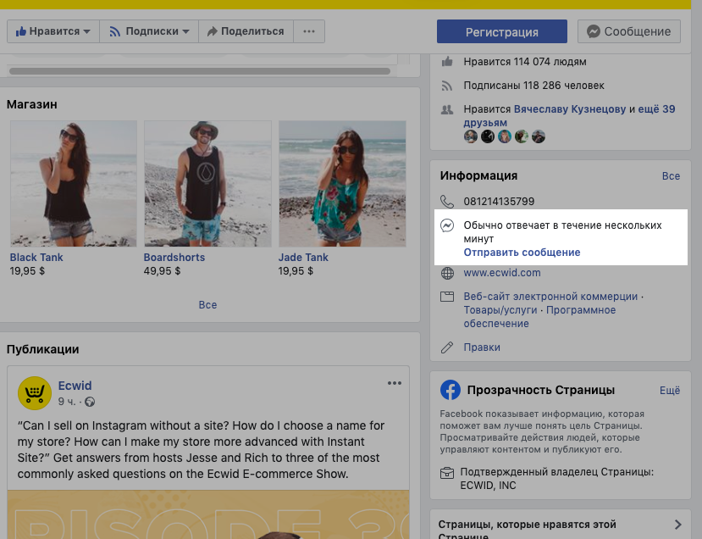This screenshot has width=702, height=539.
Task: Click Вячеславу Кузнецову friend link
Action: (570, 108)
